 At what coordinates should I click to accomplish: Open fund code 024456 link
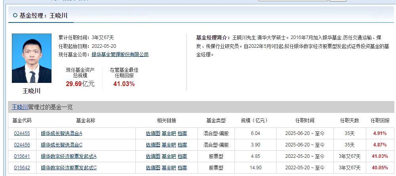pos(22,145)
